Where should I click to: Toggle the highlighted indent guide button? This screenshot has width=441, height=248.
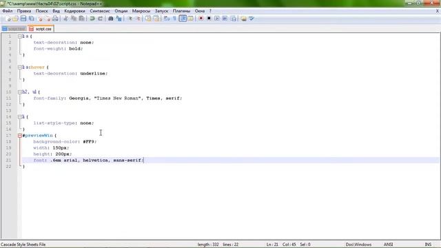tap(183, 19)
